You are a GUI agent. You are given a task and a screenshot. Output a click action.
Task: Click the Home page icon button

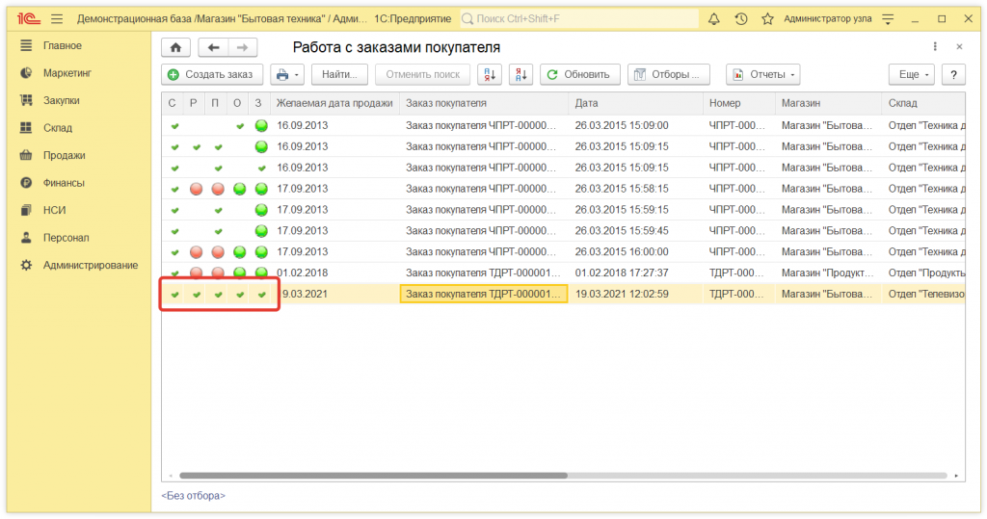(x=174, y=47)
